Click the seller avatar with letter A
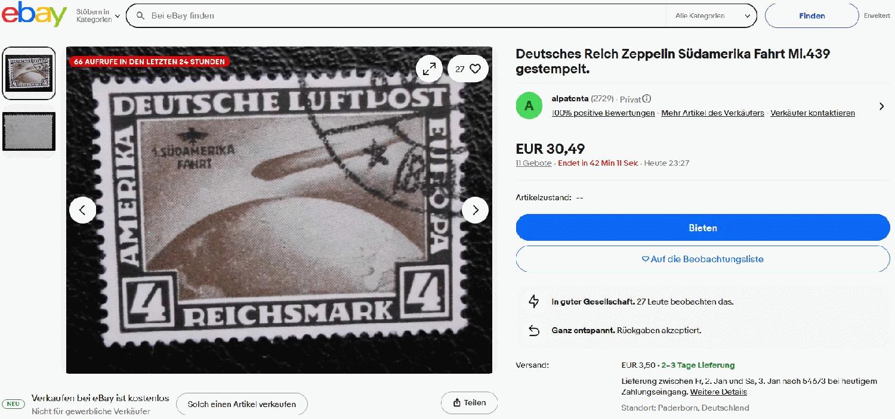 click(529, 106)
